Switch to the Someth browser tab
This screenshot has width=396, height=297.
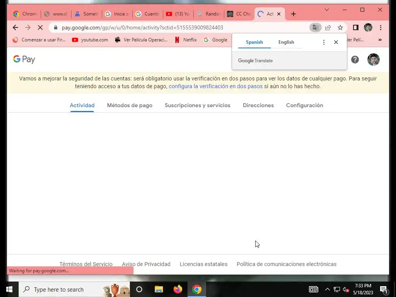(87, 14)
